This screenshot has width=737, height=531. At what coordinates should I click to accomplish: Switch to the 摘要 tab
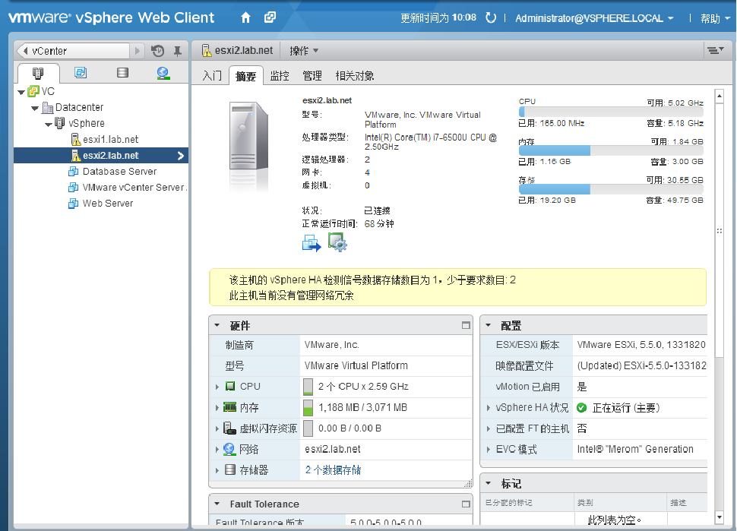click(x=246, y=76)
